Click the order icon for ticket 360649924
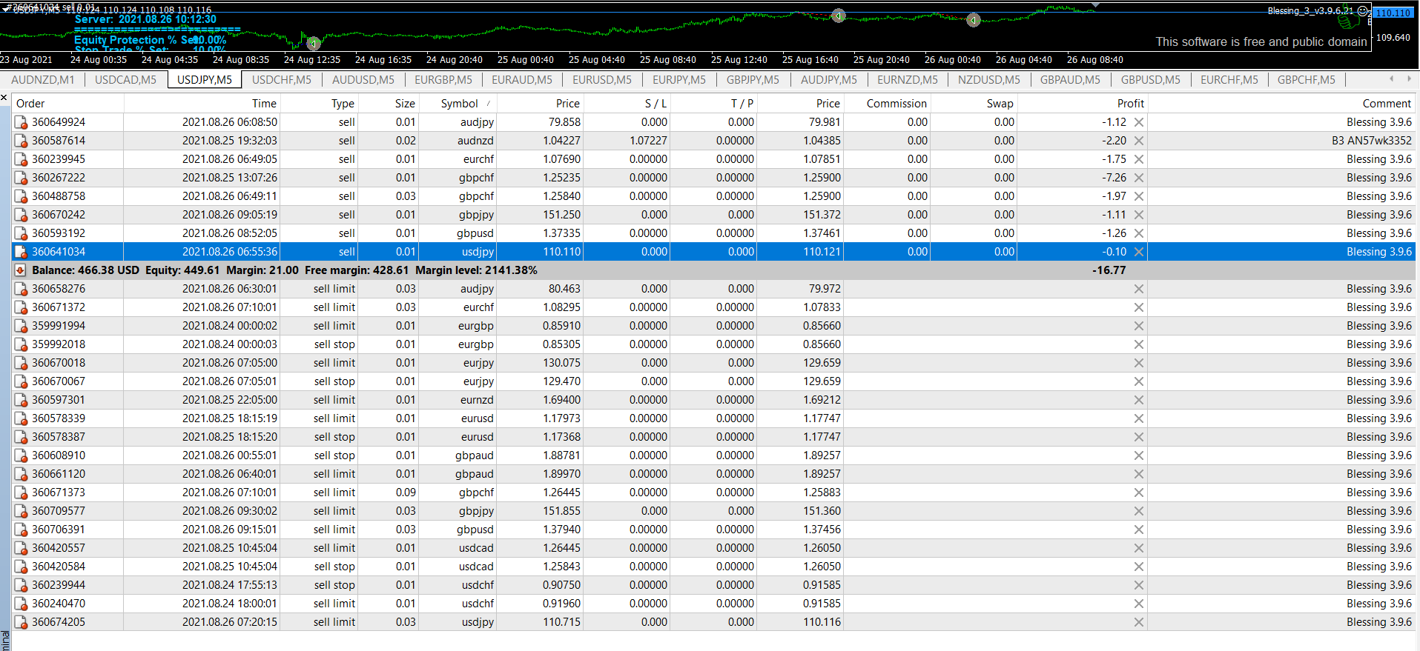Viewport: 1420px width, 651px height. [21, 122]
